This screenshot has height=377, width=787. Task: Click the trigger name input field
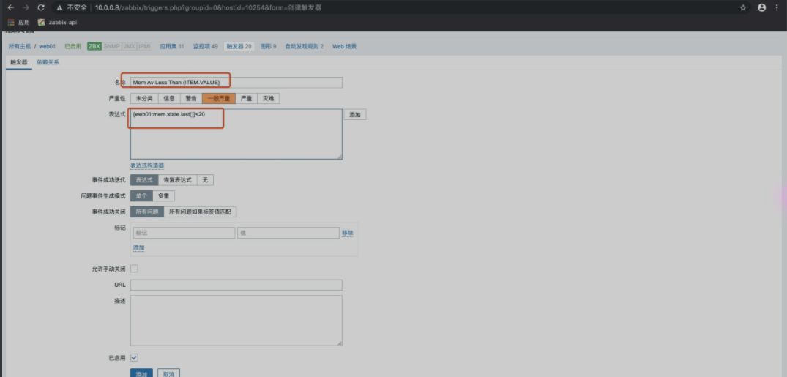(x=236, y=82)
